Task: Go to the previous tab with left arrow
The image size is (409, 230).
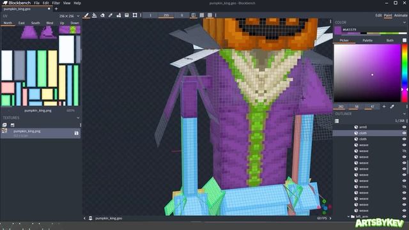Action: point(84,218)
